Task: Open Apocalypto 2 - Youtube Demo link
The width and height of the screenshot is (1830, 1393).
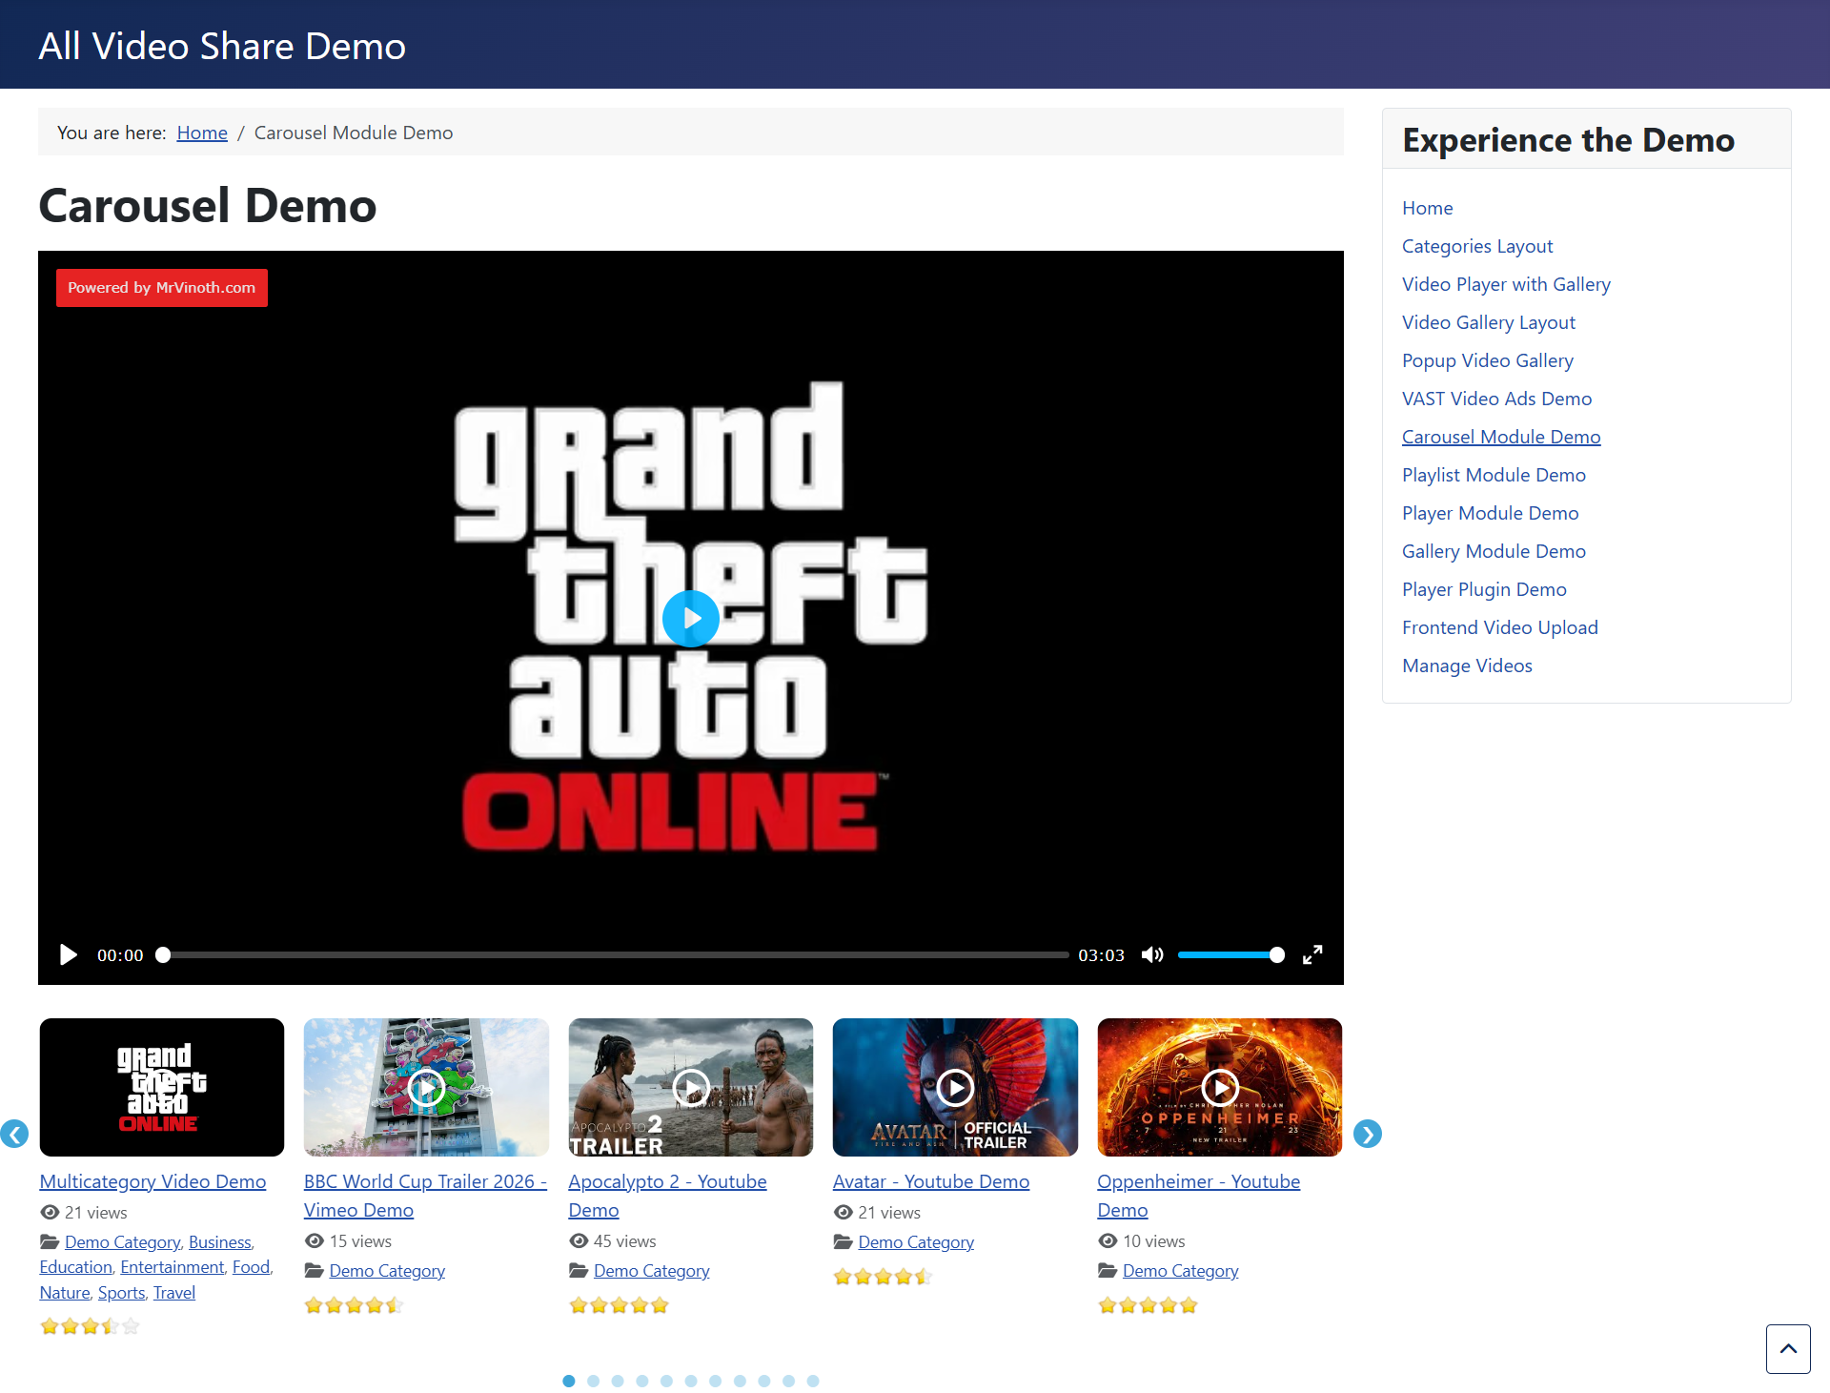Action: [667, 1196]
